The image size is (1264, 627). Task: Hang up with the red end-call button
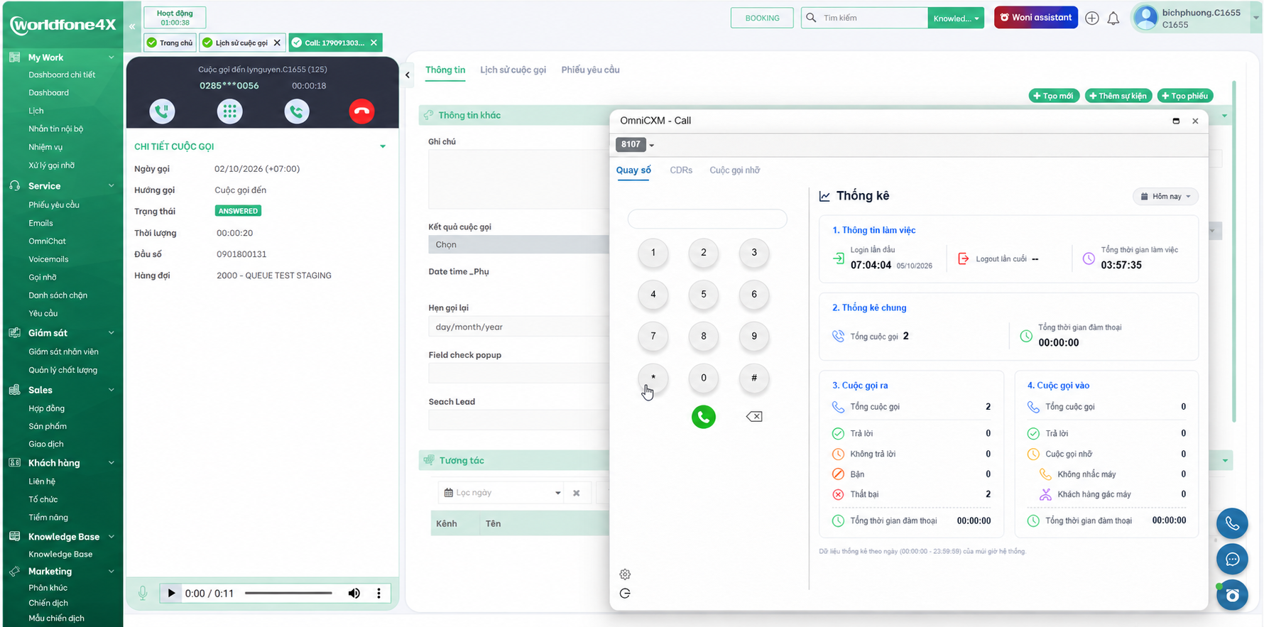(361, 111)
